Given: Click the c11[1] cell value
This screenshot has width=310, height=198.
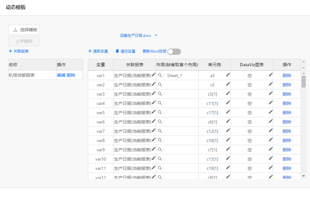Looking at the screenshot, I should click(x=212, y=103).
